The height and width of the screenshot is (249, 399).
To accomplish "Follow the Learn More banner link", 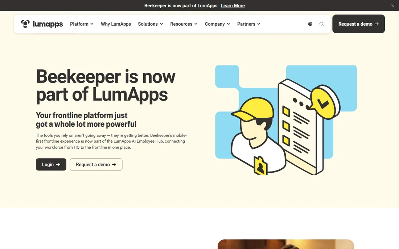I will pos(233,5).
